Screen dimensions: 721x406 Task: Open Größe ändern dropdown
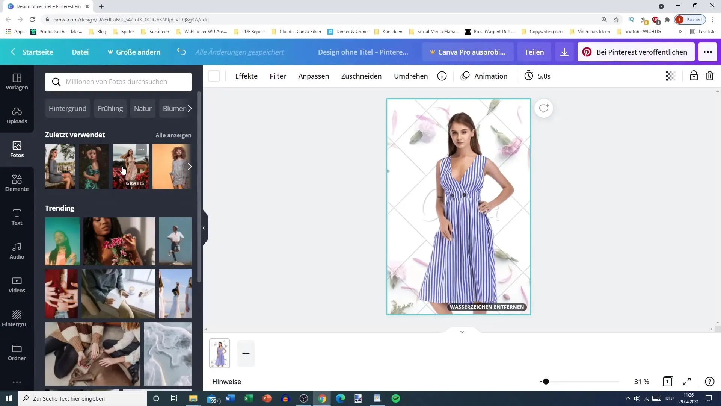[134, 52]
